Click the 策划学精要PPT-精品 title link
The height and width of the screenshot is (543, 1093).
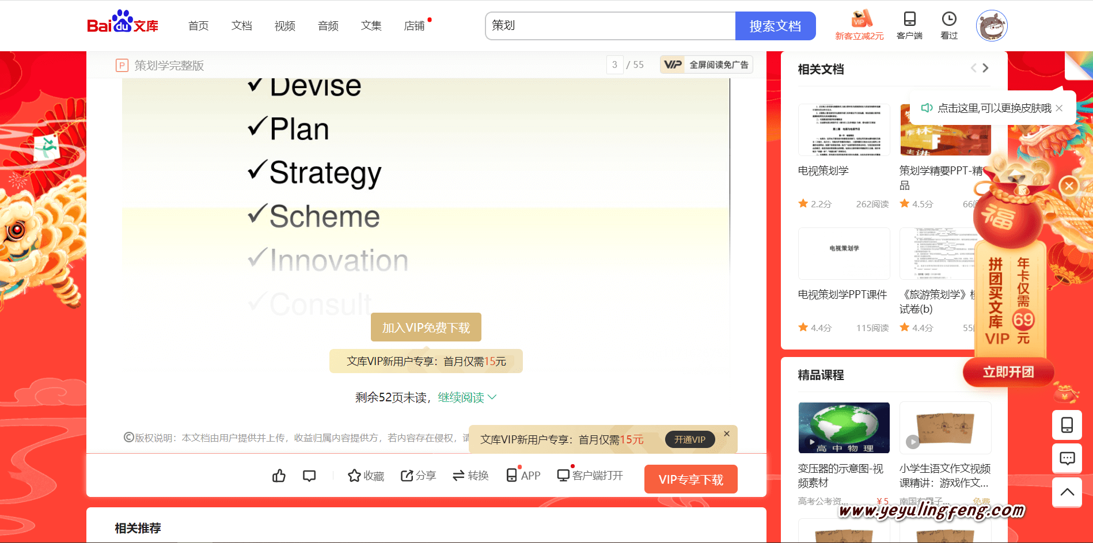pos(941,178)
